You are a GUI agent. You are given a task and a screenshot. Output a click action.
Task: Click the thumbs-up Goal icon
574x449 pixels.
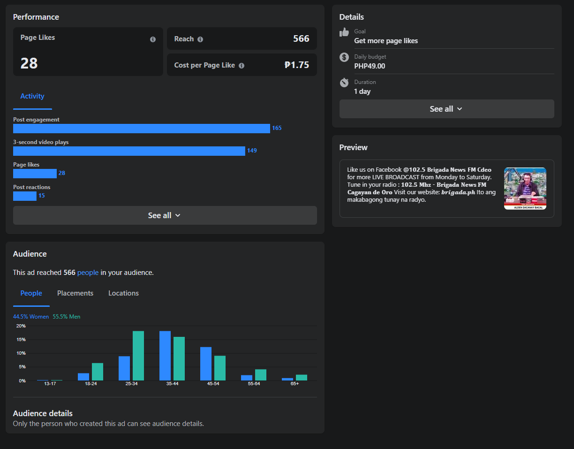pyautogui.click(x=344, y=32)
